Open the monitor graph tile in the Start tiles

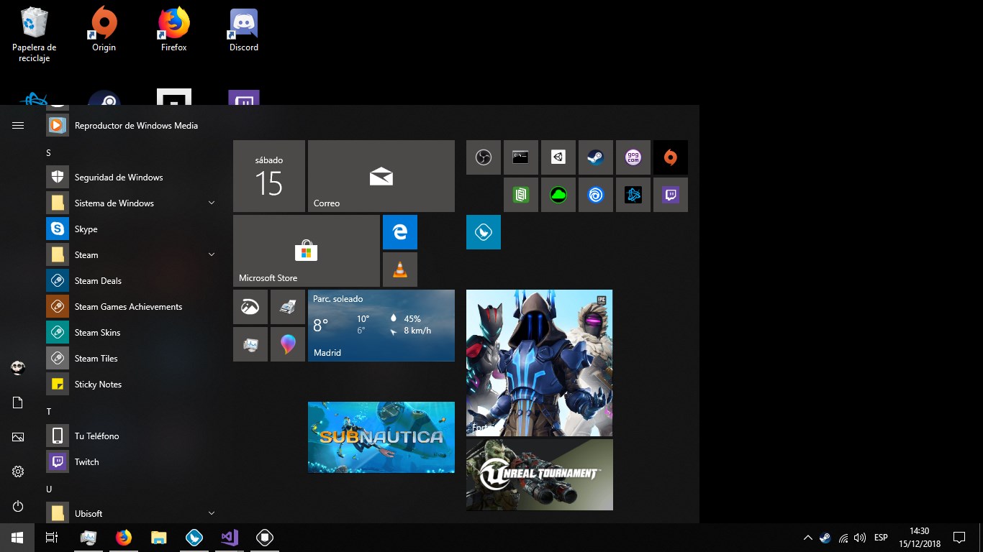[250, 344]
